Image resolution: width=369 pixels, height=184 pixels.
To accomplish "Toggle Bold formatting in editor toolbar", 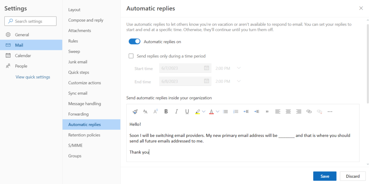I will click(166, 112).
